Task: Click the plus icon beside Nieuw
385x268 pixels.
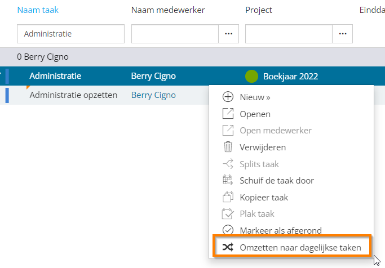Action: point(228,97)
